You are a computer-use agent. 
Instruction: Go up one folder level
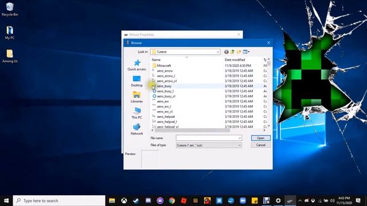point(232,52)
